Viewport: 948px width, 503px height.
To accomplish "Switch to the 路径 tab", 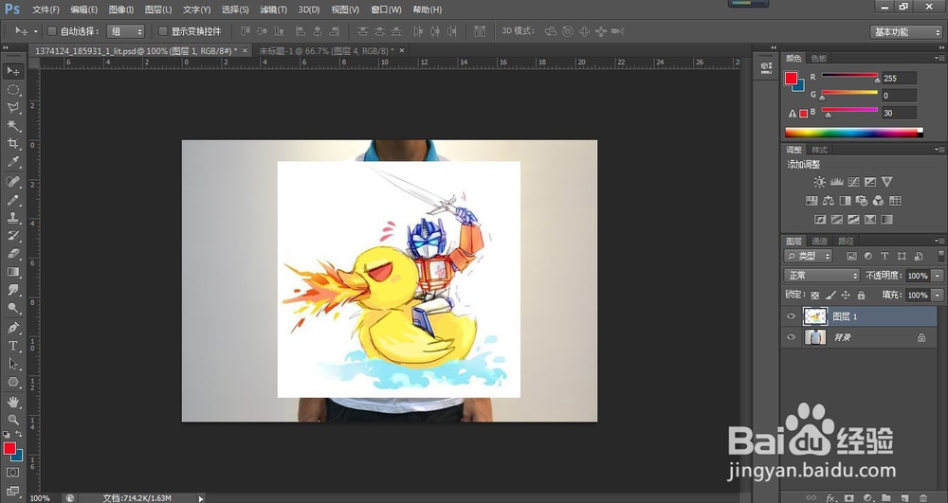I will (x=846, y=241).
